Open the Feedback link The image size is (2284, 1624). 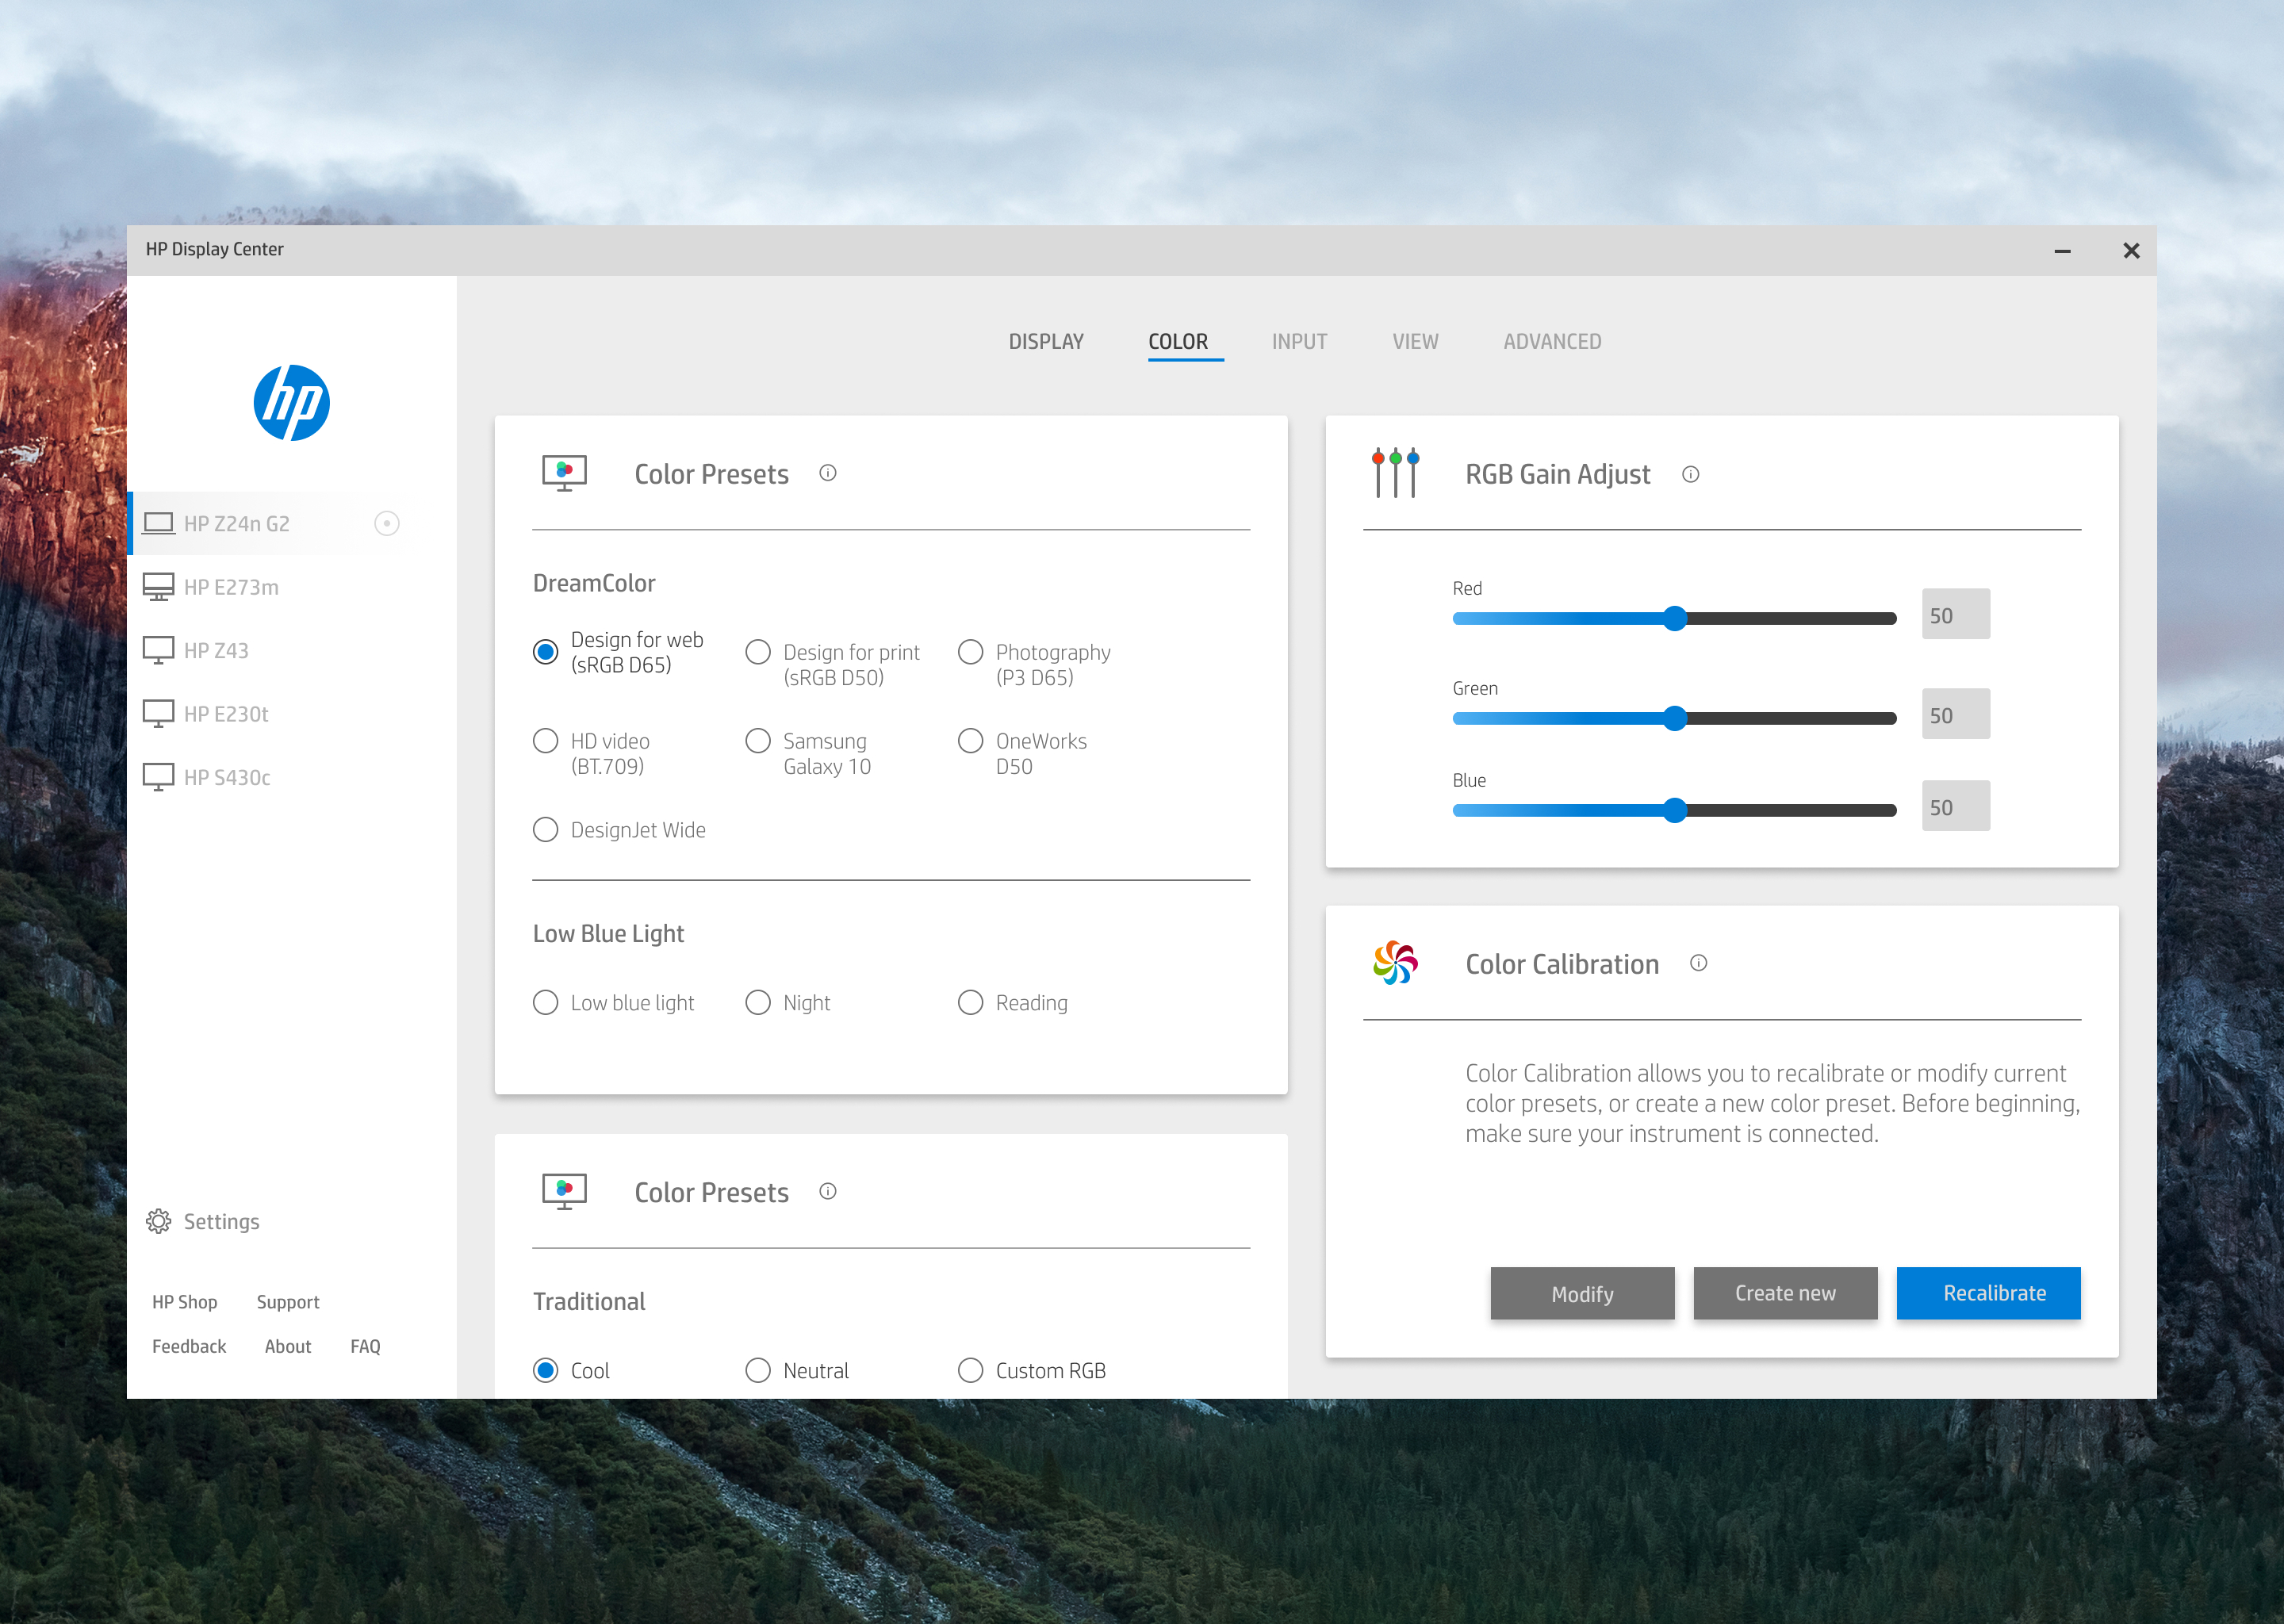[189, 1347]
